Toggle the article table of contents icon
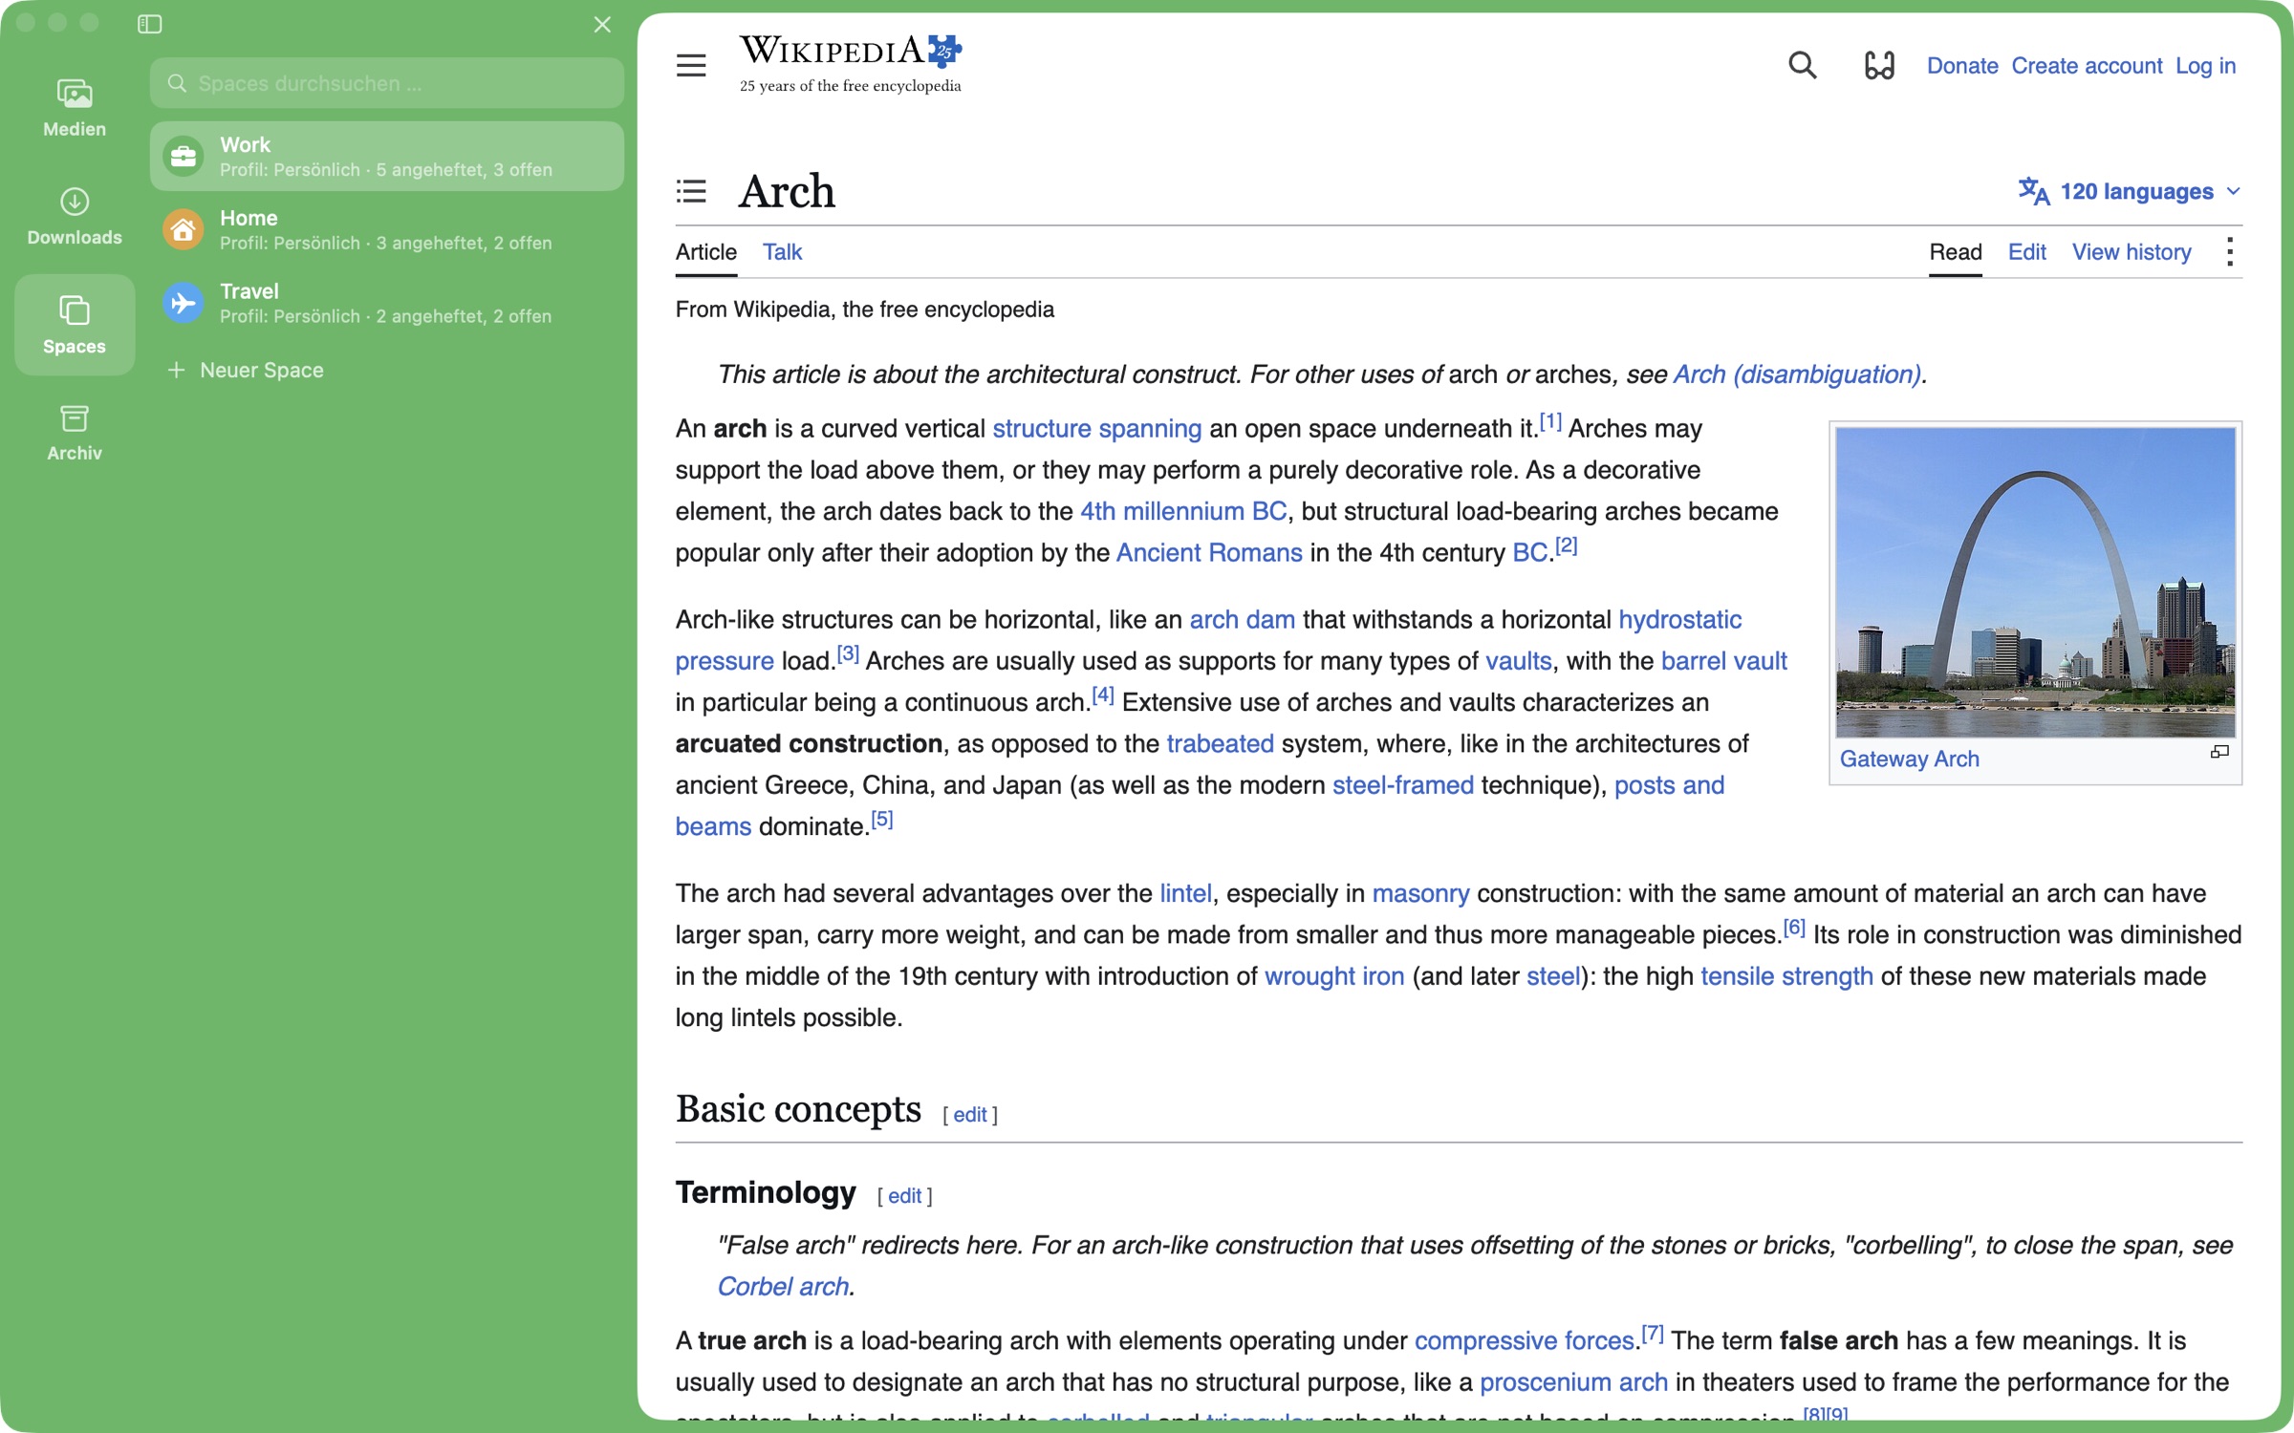This screenshot has height=1433, width=2294. (x=691, y=191)
